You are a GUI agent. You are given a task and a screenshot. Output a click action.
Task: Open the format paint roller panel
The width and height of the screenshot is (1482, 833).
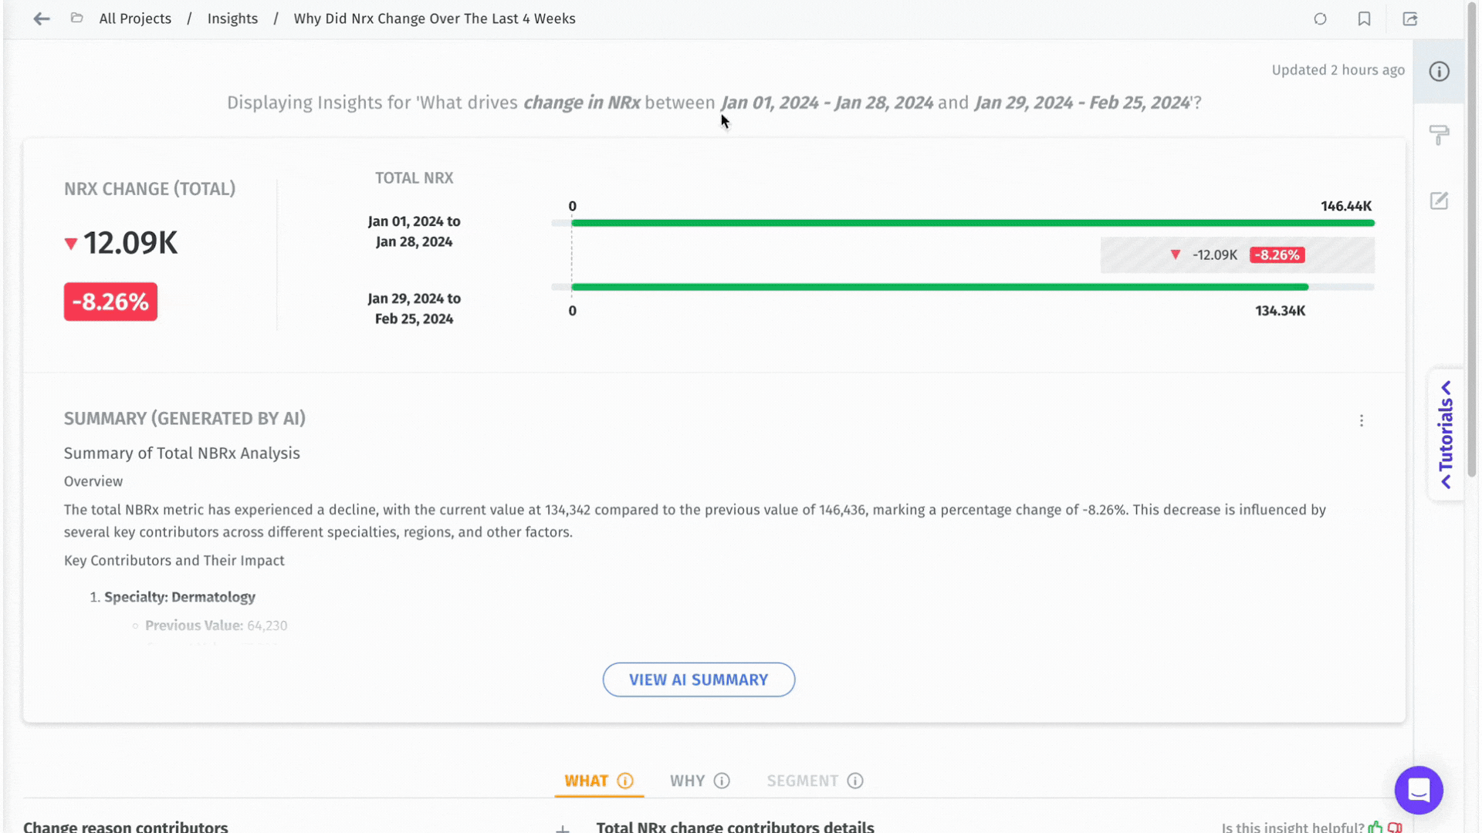[x=1439, y=136]
